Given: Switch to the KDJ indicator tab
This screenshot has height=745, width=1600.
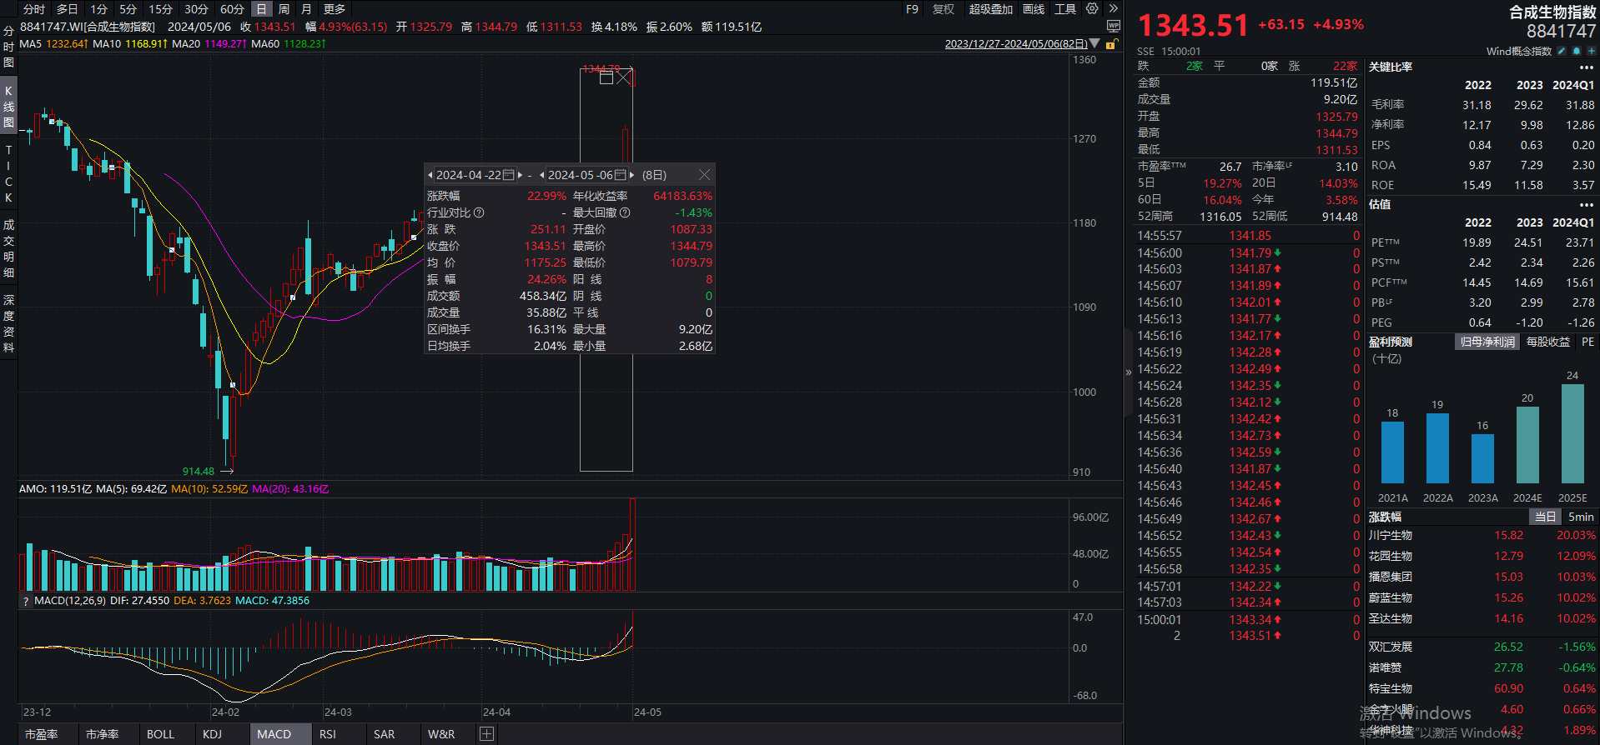Looking at the screenshot, I should (x=213, y=734).
